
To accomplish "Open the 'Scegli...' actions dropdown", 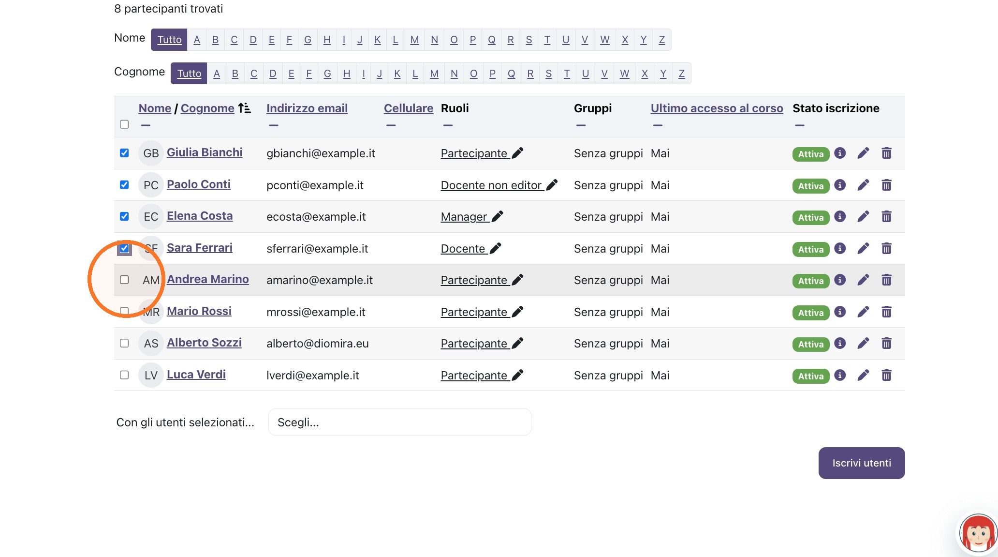I will click(399, 422).
